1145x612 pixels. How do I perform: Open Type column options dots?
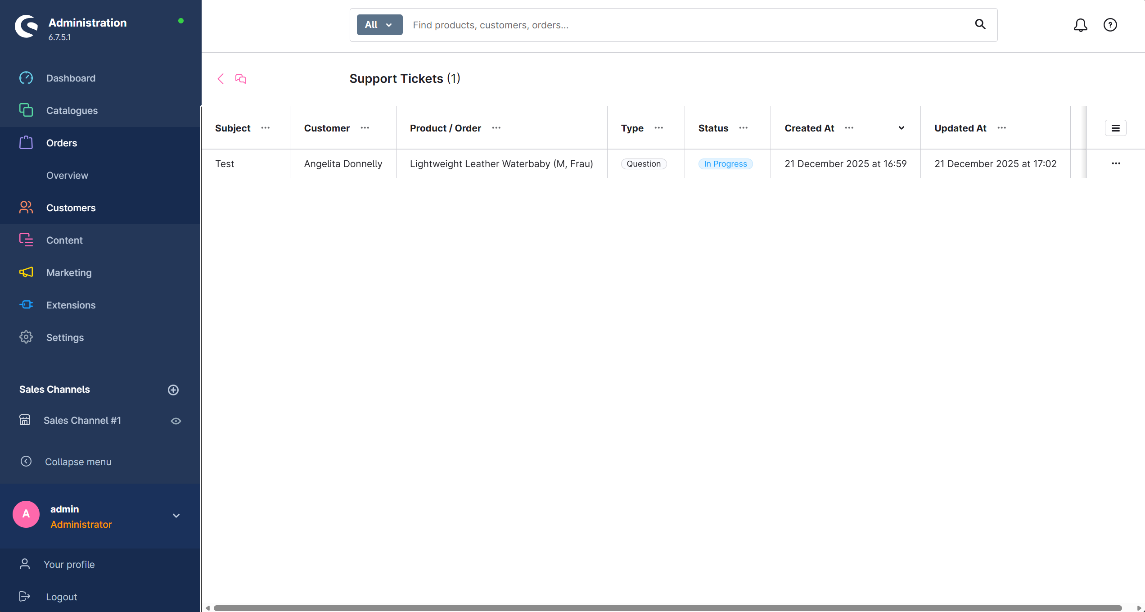click(659, 128)
